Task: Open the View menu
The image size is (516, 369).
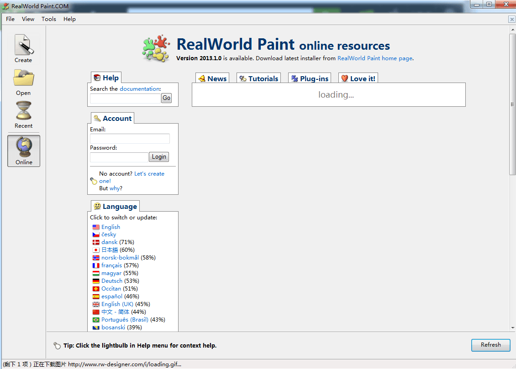Action: tap(28, 19)
